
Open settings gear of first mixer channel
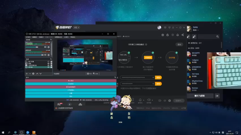(x=49, y=47)
